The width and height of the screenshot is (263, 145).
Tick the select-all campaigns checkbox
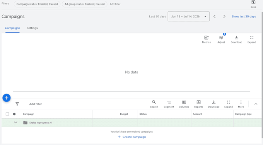pos(7,114)
